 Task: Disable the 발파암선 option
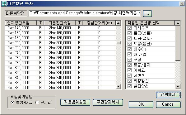(129, 86)
